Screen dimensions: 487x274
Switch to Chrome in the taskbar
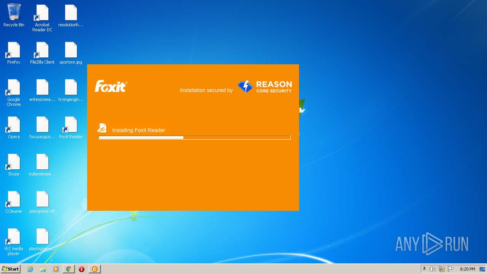coord(68,269)
